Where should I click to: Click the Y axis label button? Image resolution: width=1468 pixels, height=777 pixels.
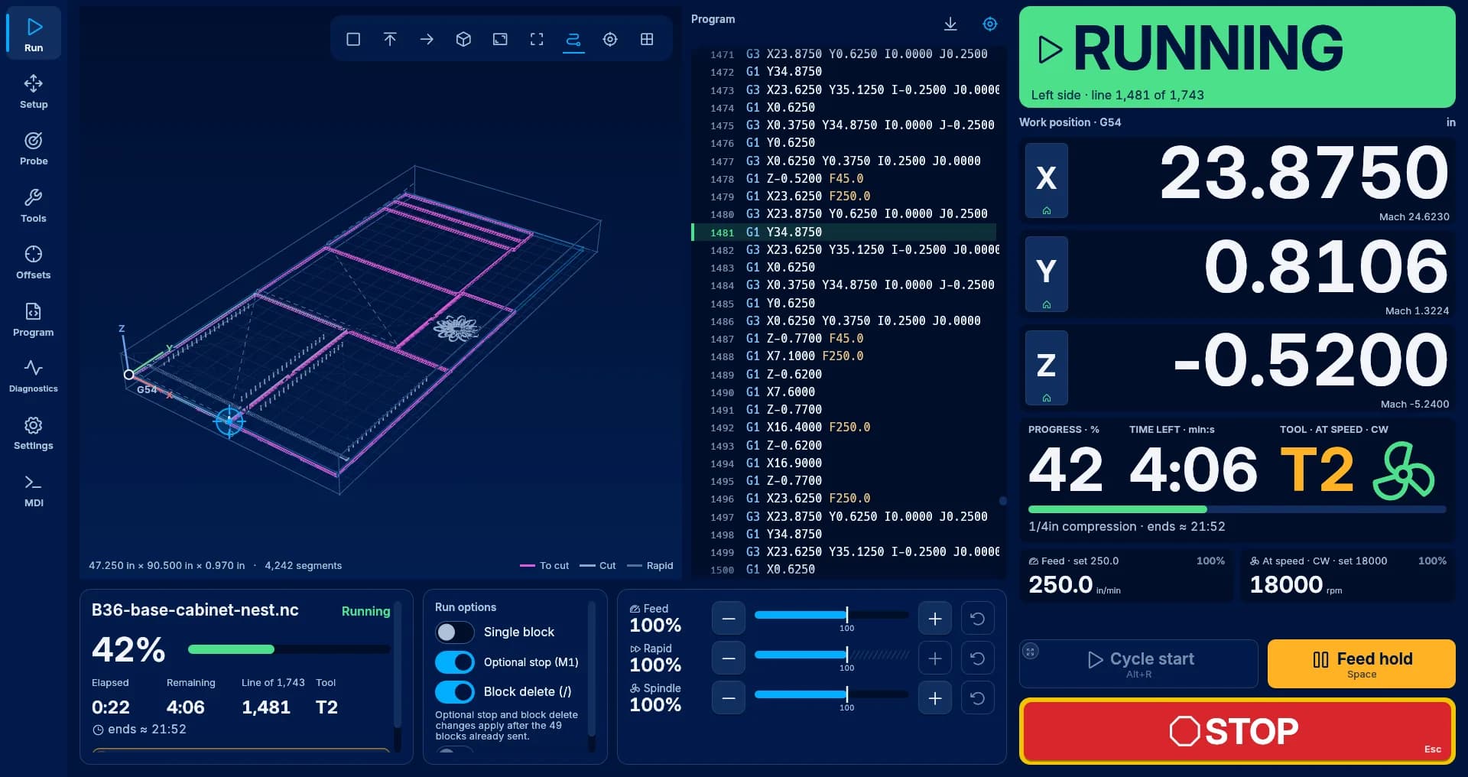[x=1047, y=274]
